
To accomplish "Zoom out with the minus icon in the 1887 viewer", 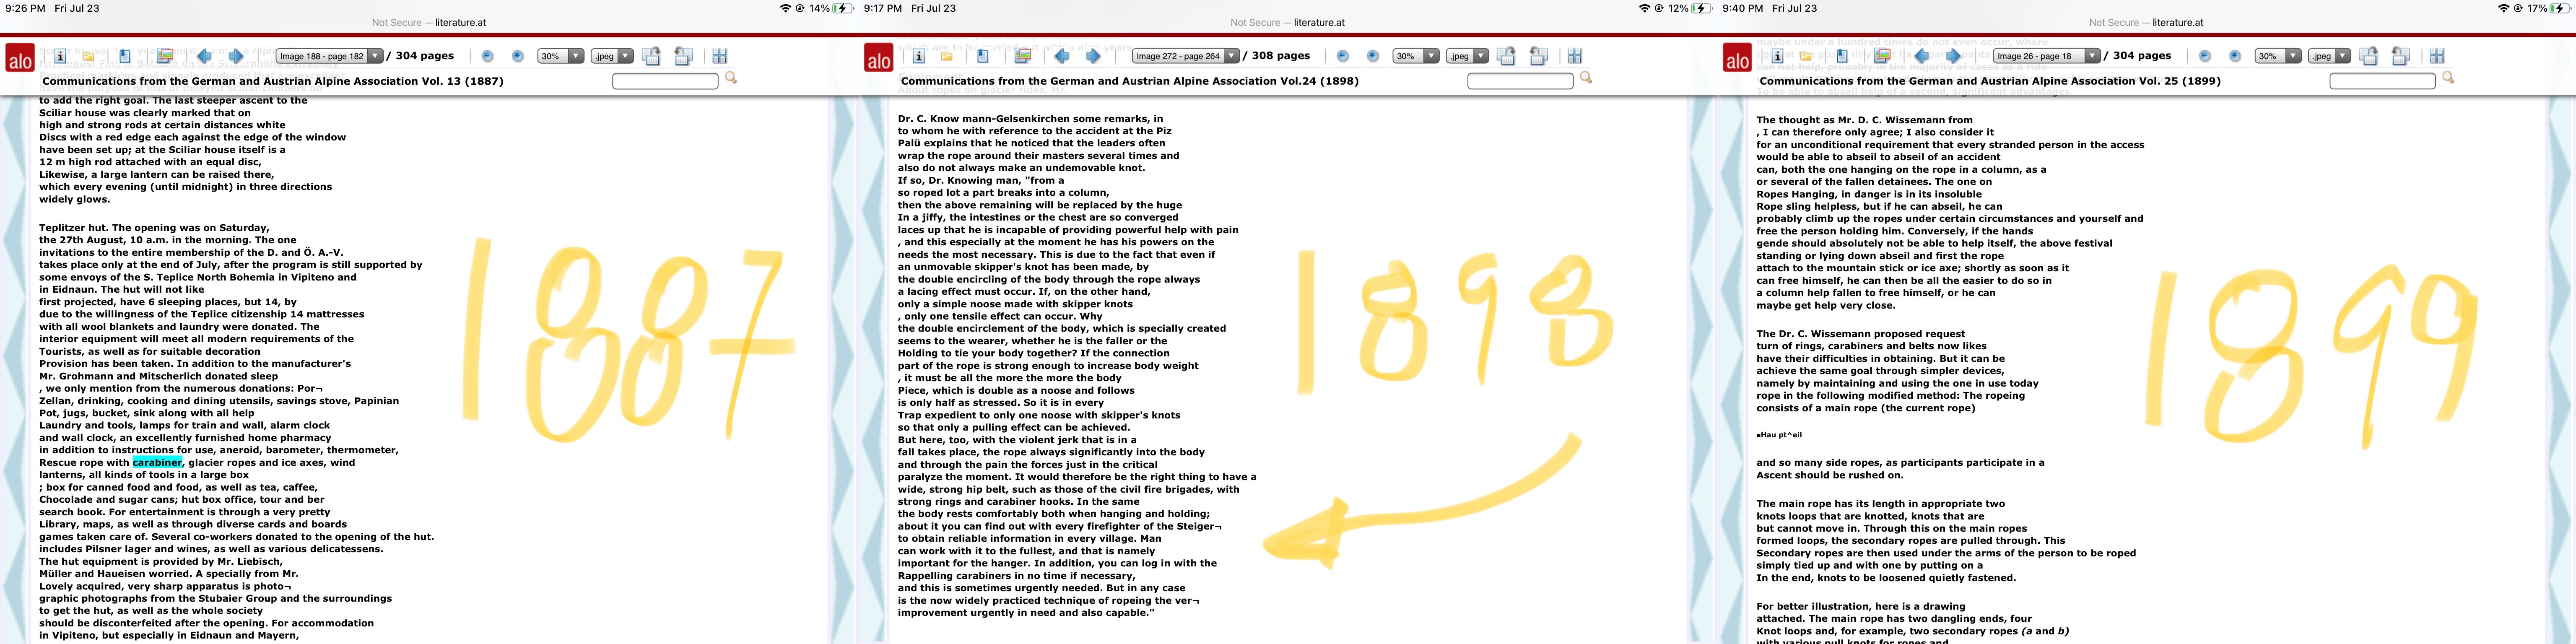I will tap(487, 56).
